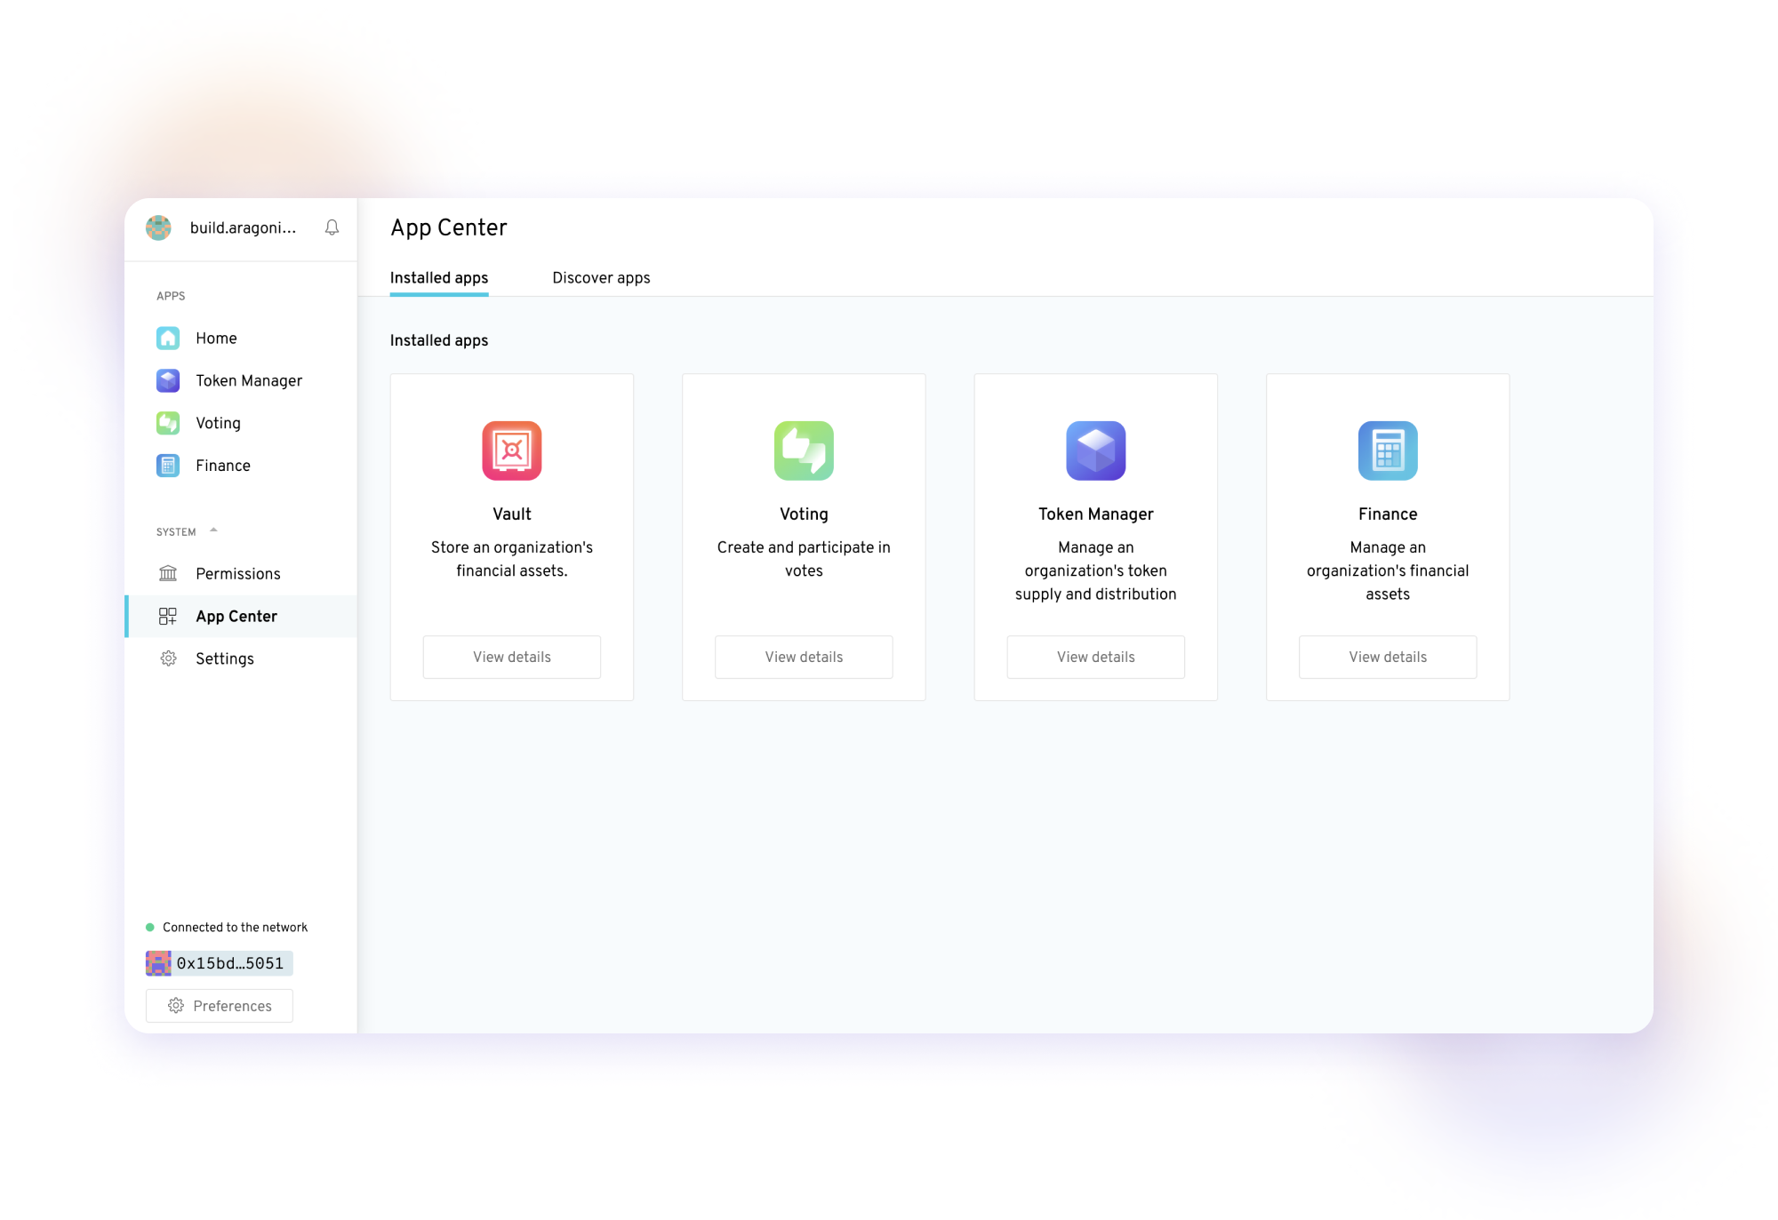This screenshot has height=1220, width=1778.
Task: Click the Finance calculator card icon
Action: click(1387, 451)
